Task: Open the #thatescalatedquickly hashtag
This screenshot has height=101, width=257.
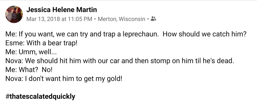Action: (x=40, y=96)
